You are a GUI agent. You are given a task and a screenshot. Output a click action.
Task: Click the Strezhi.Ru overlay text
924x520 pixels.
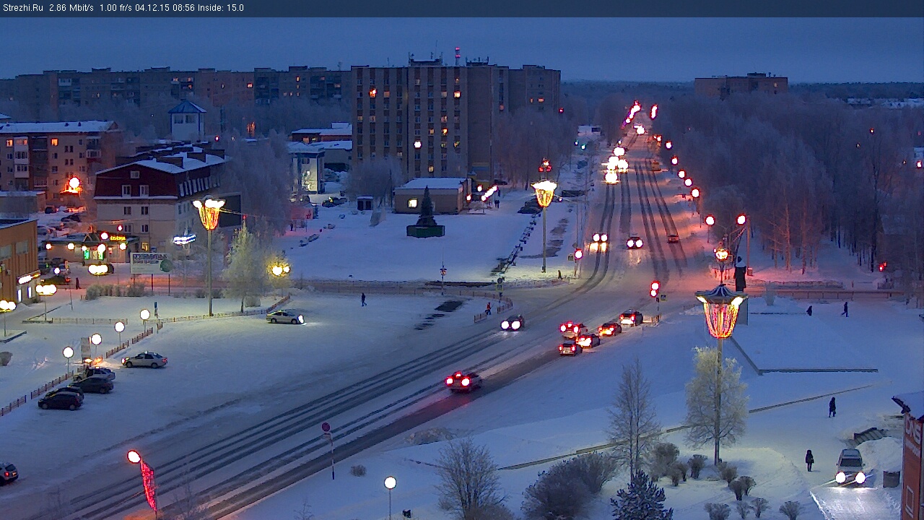22,8
